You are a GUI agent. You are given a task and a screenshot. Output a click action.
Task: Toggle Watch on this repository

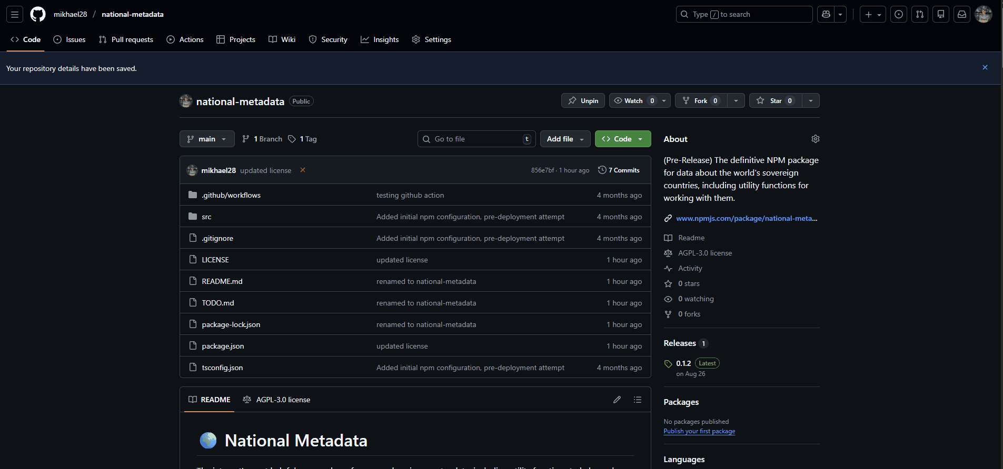[x=633, y=101]
